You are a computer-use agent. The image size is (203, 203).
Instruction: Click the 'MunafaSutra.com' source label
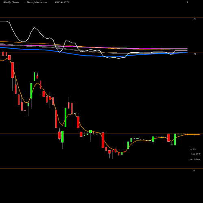click(x=37, y=2)
